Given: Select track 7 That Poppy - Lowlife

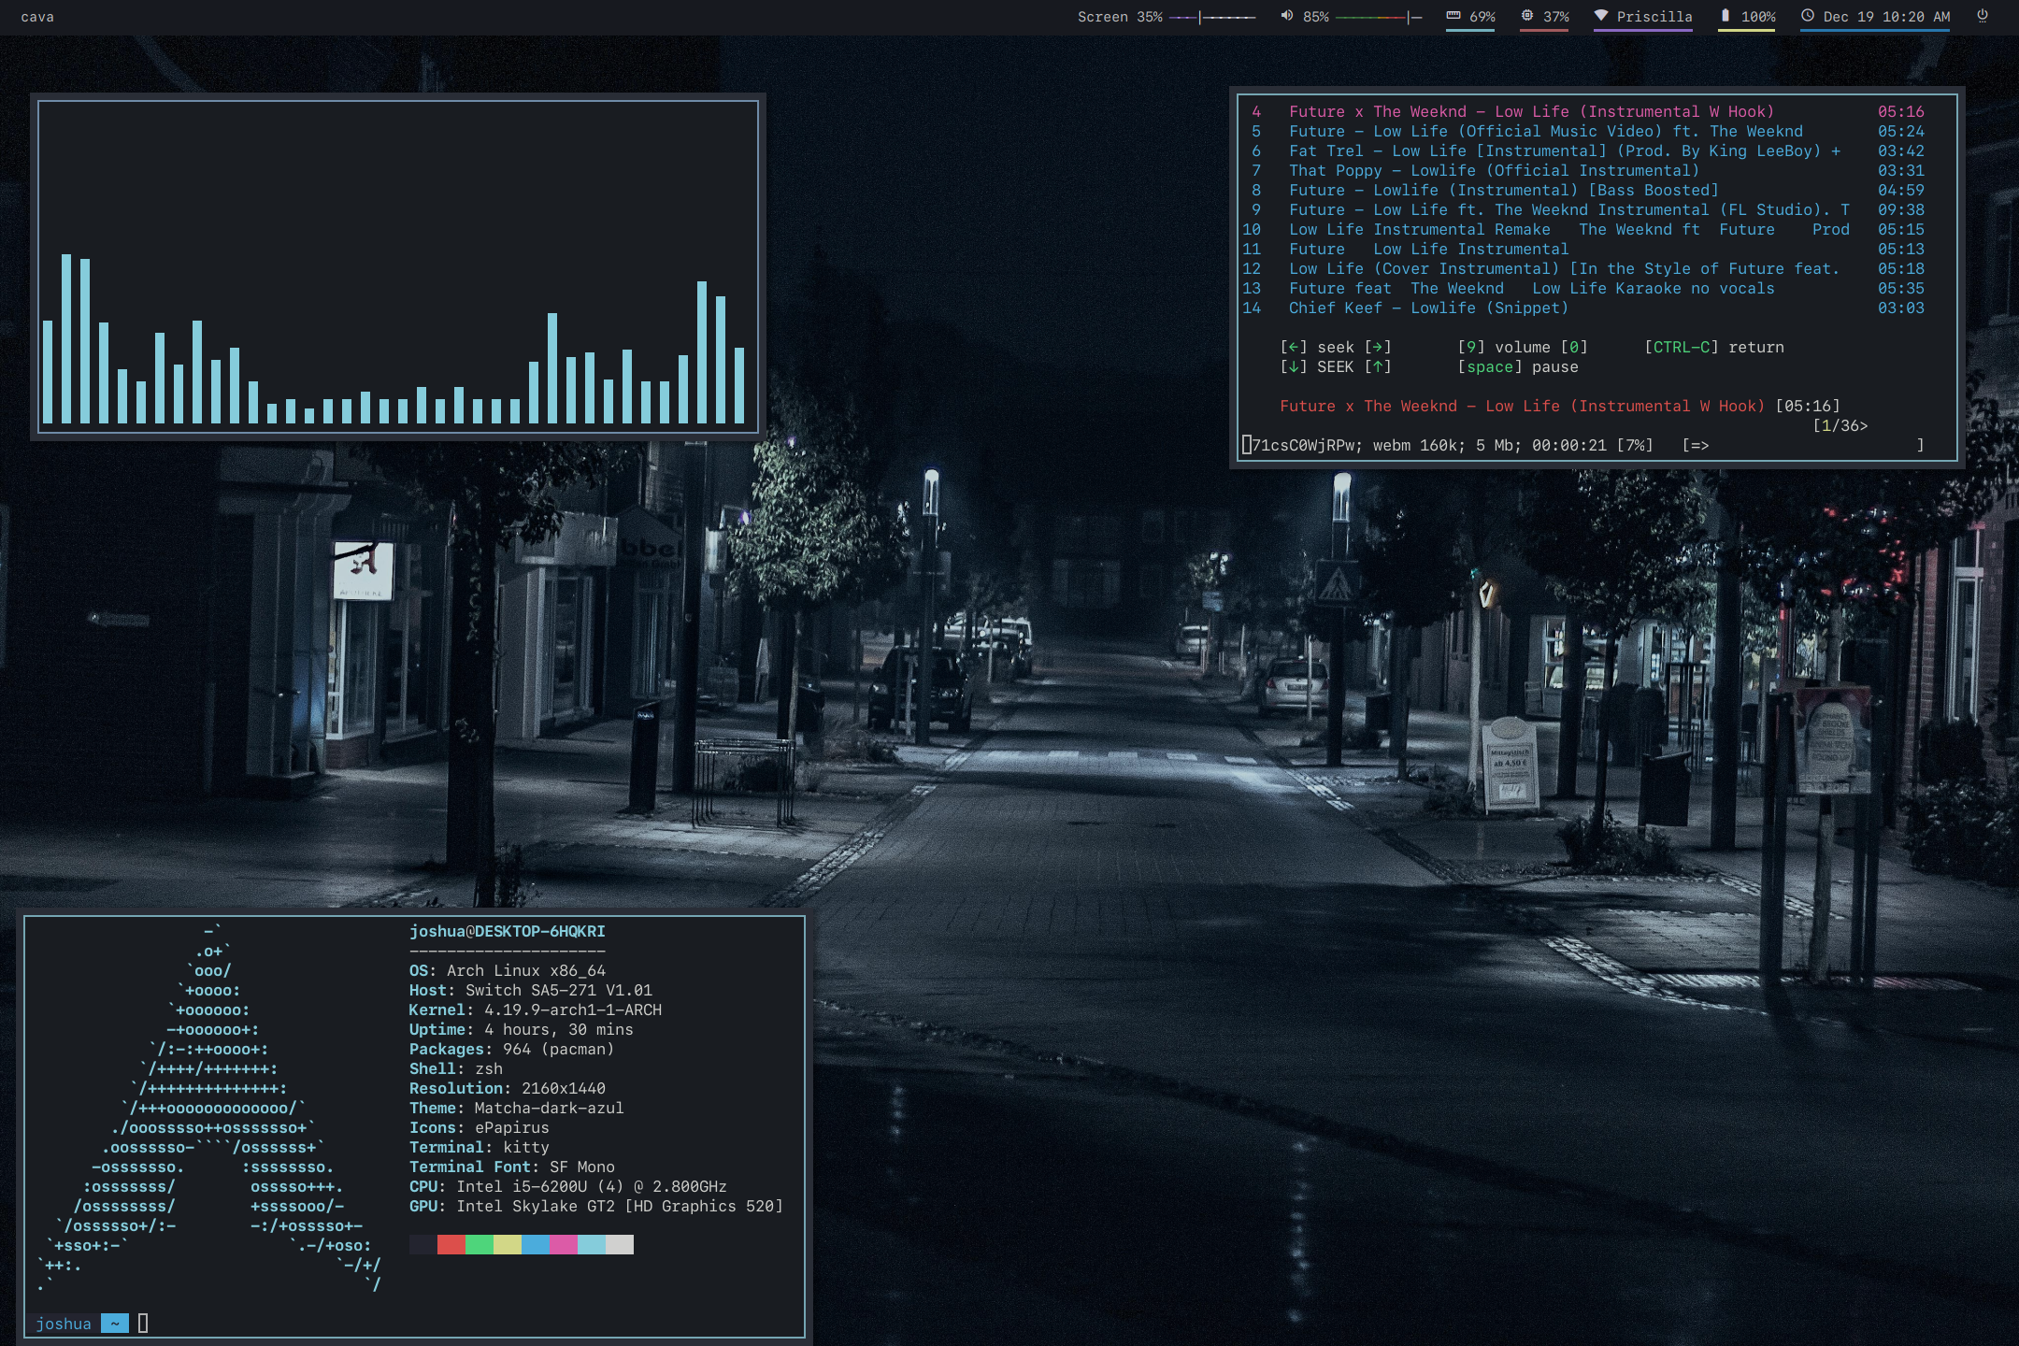Looking at the screenshot, I should click(x=1588, y=171).
